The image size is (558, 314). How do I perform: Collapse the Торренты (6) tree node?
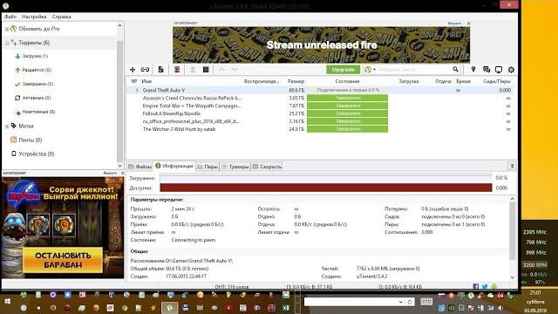7,43
